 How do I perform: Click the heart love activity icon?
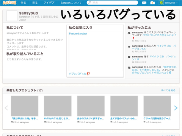(129, 57)
